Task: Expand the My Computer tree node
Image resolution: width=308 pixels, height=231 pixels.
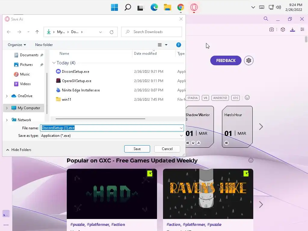Action: pyautogui.click(x=7, y=108)
